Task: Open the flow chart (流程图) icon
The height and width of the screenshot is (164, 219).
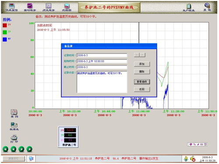Action: [x=67, y=7]
